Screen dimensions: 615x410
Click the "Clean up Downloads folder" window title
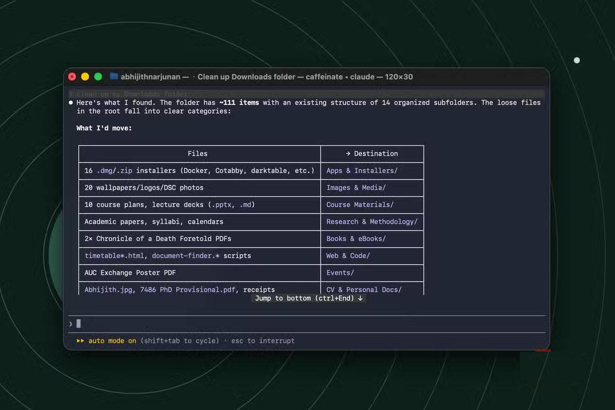pos(246,77)
